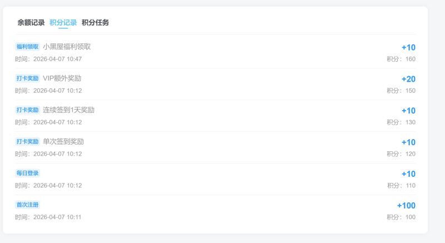Click the 打卡奖励 tag beside VIP额外奖励
Screen dimensions: 445x243
[x=27, y=78]
